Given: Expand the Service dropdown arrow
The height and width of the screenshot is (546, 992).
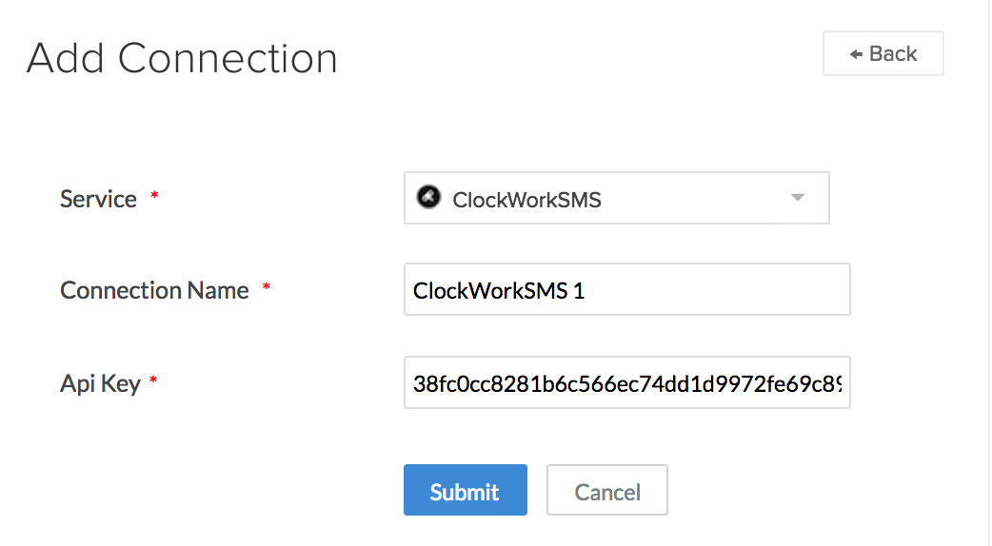Looking at the screenshot, I should click(x=798, y=198).
